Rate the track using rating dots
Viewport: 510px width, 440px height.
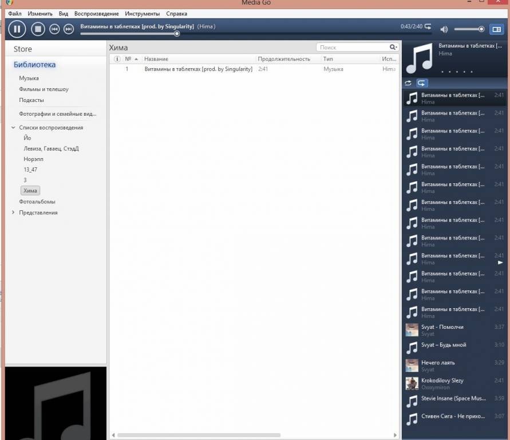(457, 72)
